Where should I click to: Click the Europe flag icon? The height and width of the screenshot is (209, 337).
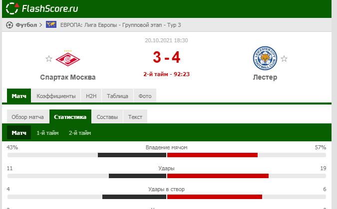click(x=51, y=24)
